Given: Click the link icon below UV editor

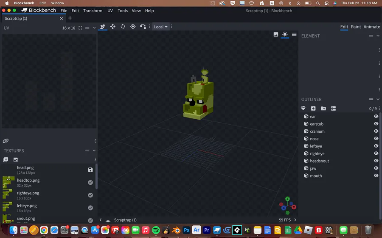Looking at the screenshot, I should coord(6,141).
